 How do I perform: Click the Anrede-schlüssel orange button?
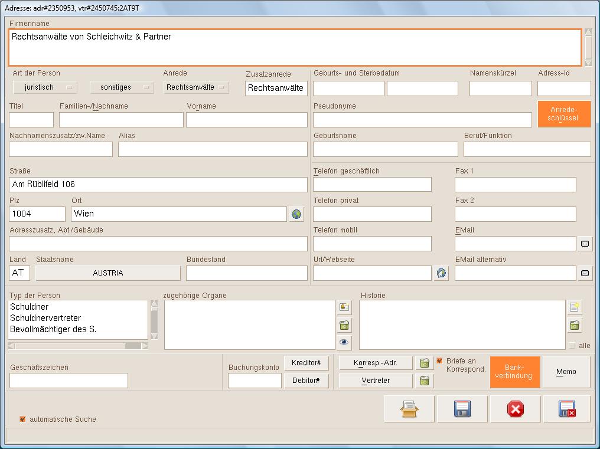click(564, 114)
